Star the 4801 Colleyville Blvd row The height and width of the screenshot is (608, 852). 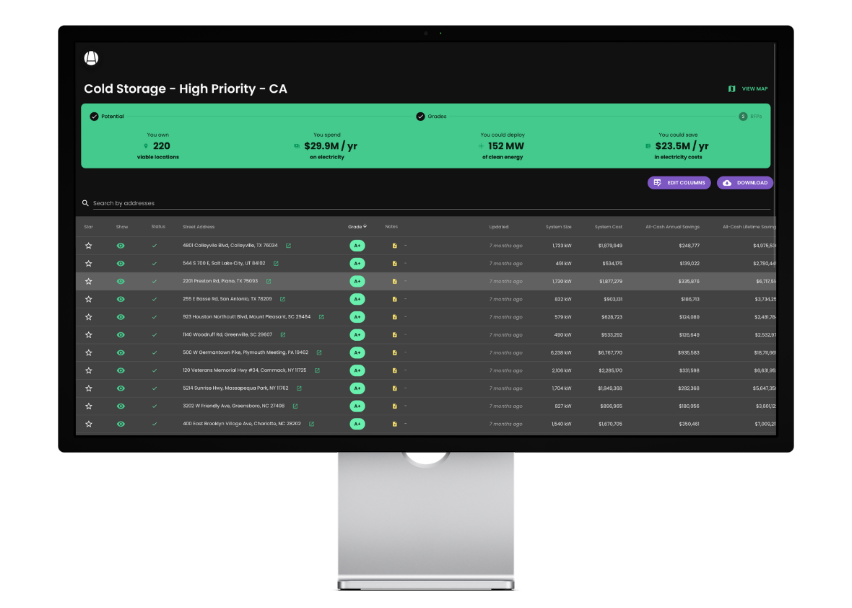tap(88, 246)
